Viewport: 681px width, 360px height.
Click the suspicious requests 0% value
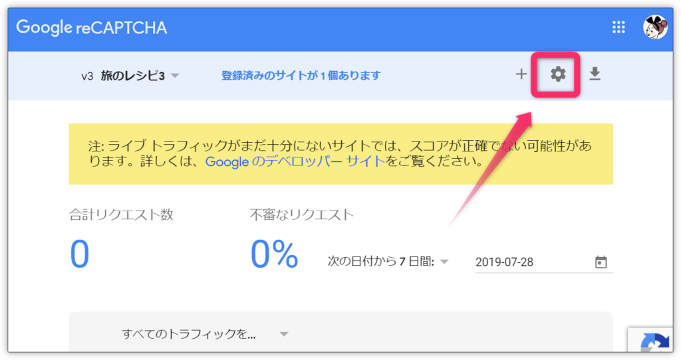(x=274, y=254)
